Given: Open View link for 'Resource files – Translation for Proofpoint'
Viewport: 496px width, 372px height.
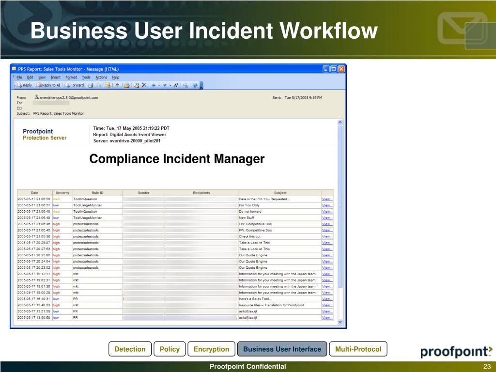Looking at the screenshot, I should 327,305.
